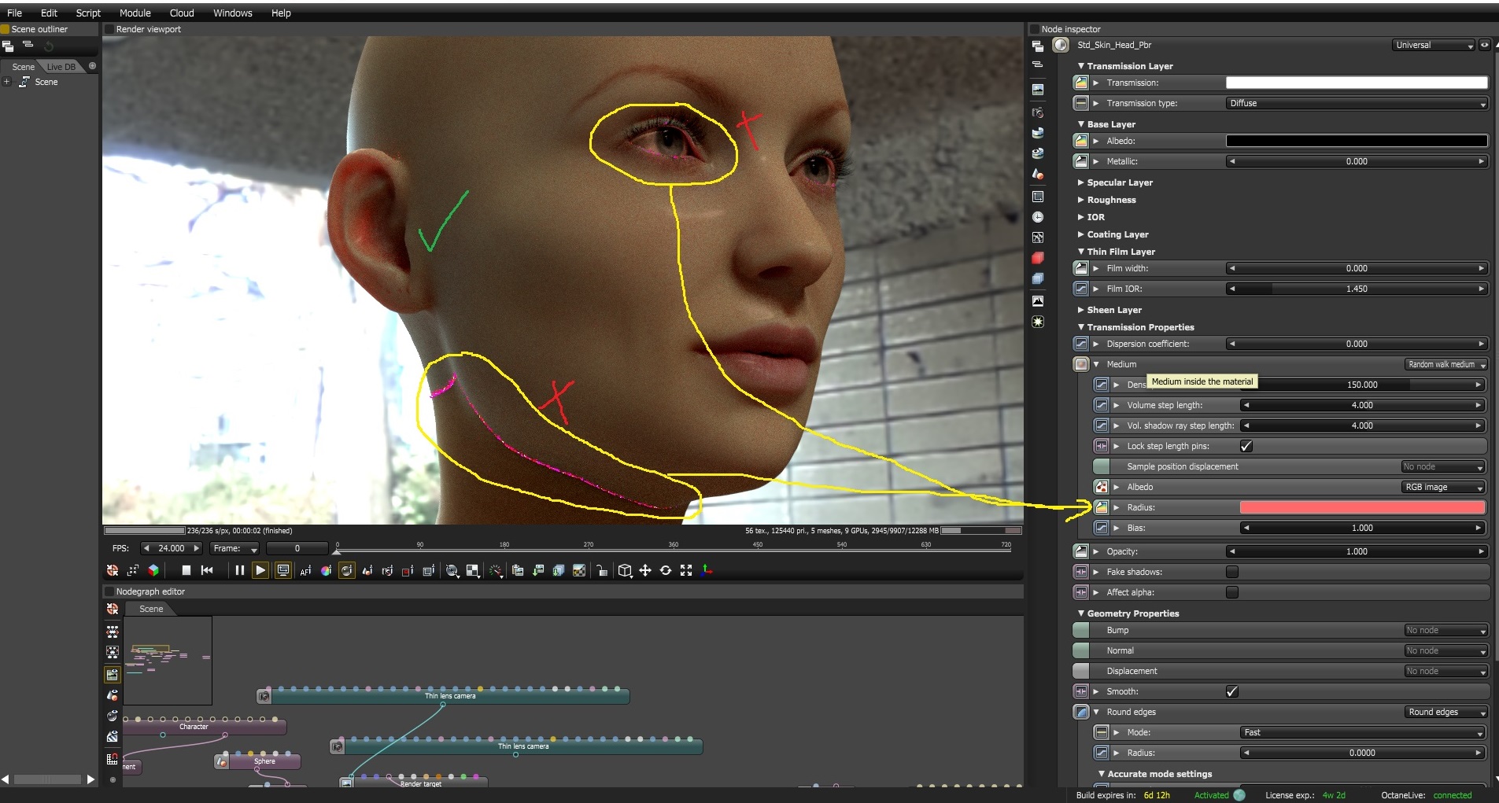Click the Sphere node in the nodegraph
Viewport: 1499px width, 803px height.
pyautogui.click(x=257, y=761)
